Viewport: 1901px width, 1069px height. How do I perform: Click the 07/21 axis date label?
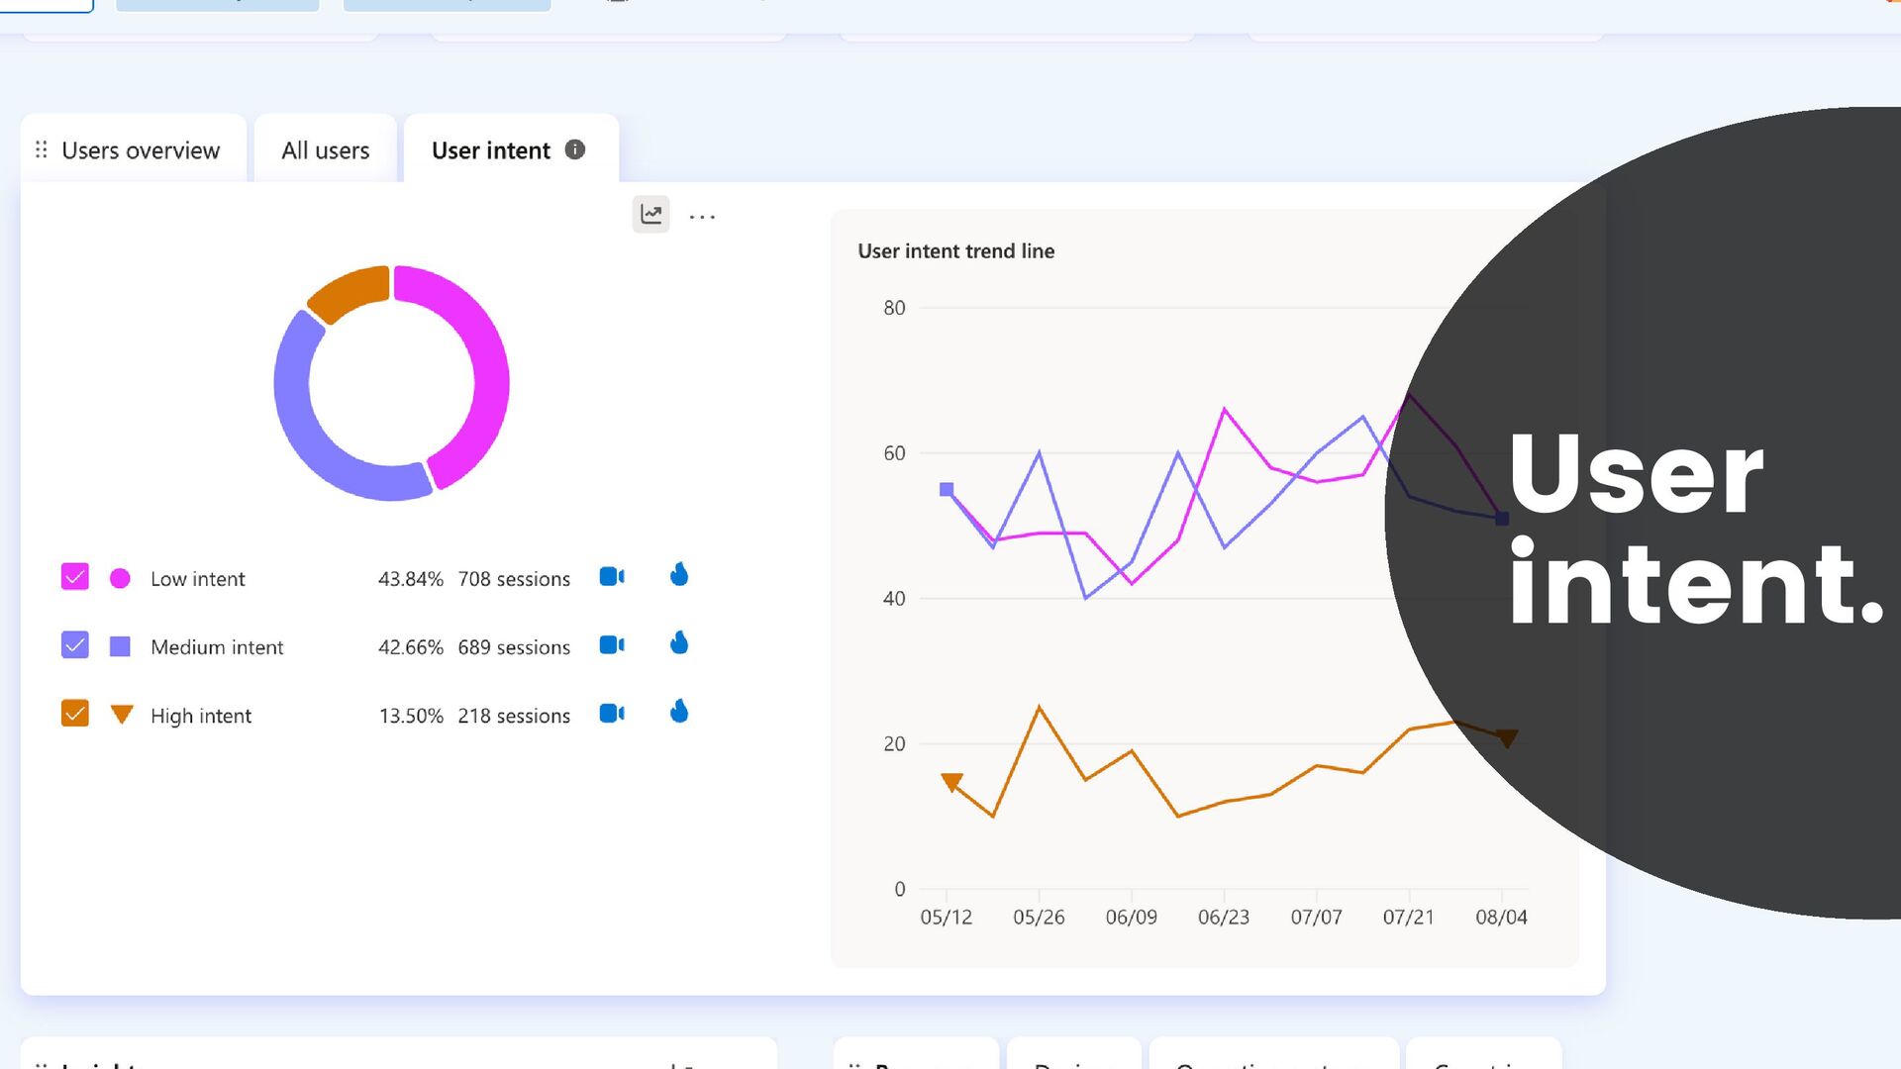[1408, 918]
